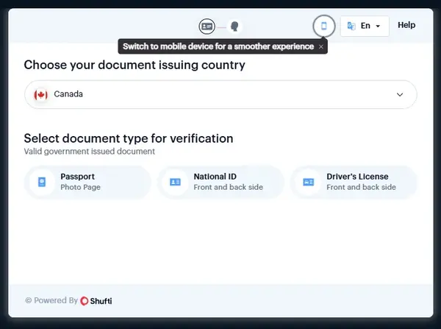Expand the country list chevron
The width and height of the screenshot is (441, 329).
pos(400,94)
